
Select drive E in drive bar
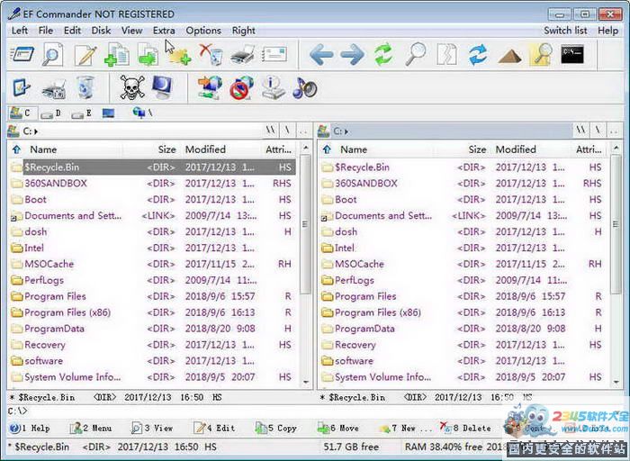tap(82, 113)
